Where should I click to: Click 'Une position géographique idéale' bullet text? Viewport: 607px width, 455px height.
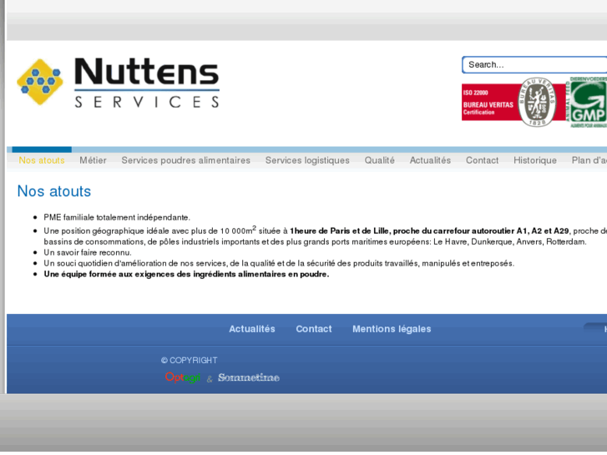pos(325,236)
